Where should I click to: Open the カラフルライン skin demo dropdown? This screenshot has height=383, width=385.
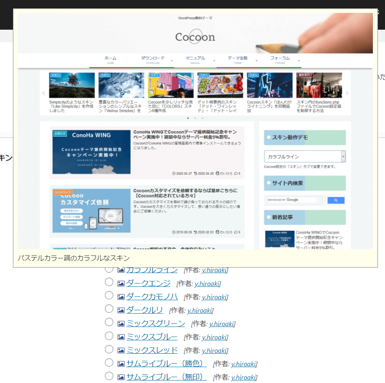(x=305, y=156)
